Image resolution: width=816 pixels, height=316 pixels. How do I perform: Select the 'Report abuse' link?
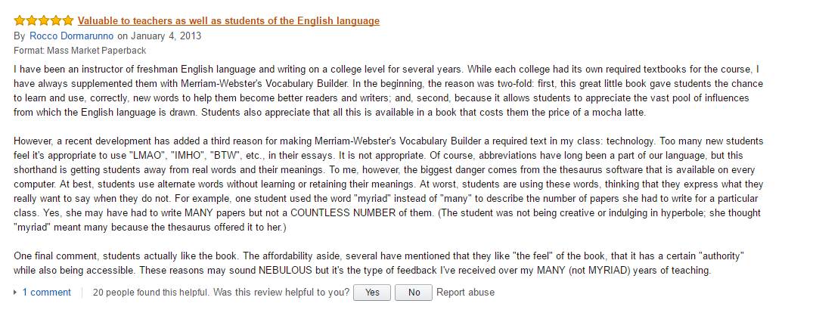pyautogui.click(x=465, y=293)
